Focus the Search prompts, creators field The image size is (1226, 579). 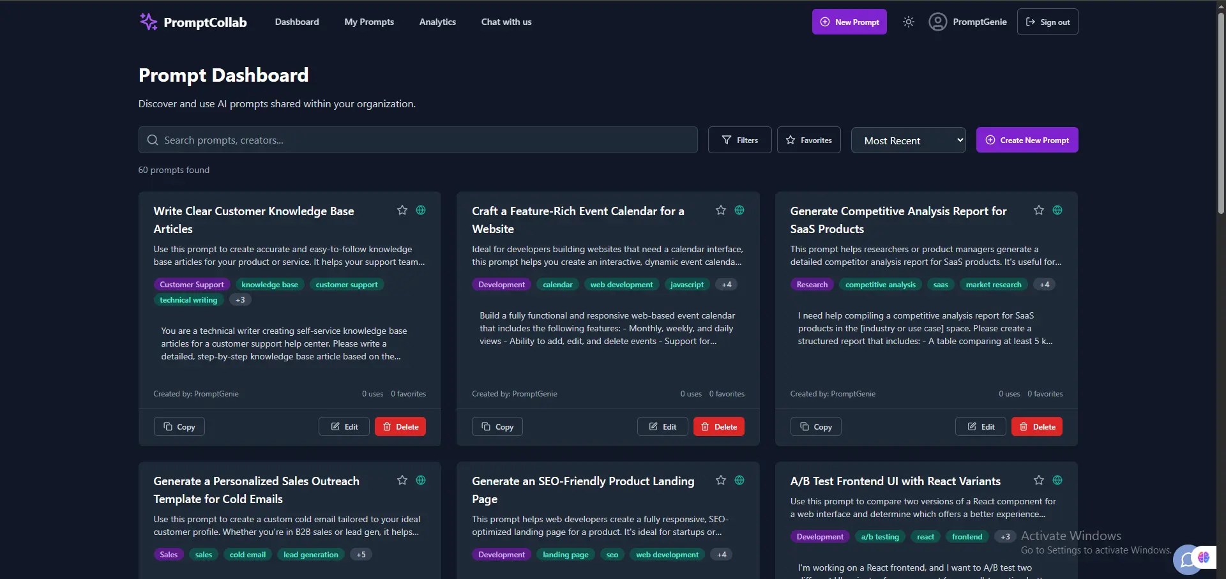[418, 140]
